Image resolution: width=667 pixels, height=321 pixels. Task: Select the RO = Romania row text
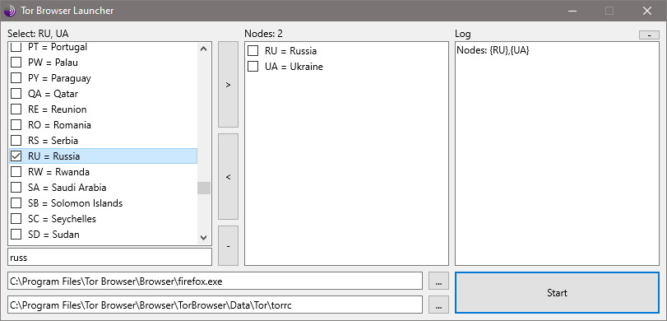tap(59, 125)
